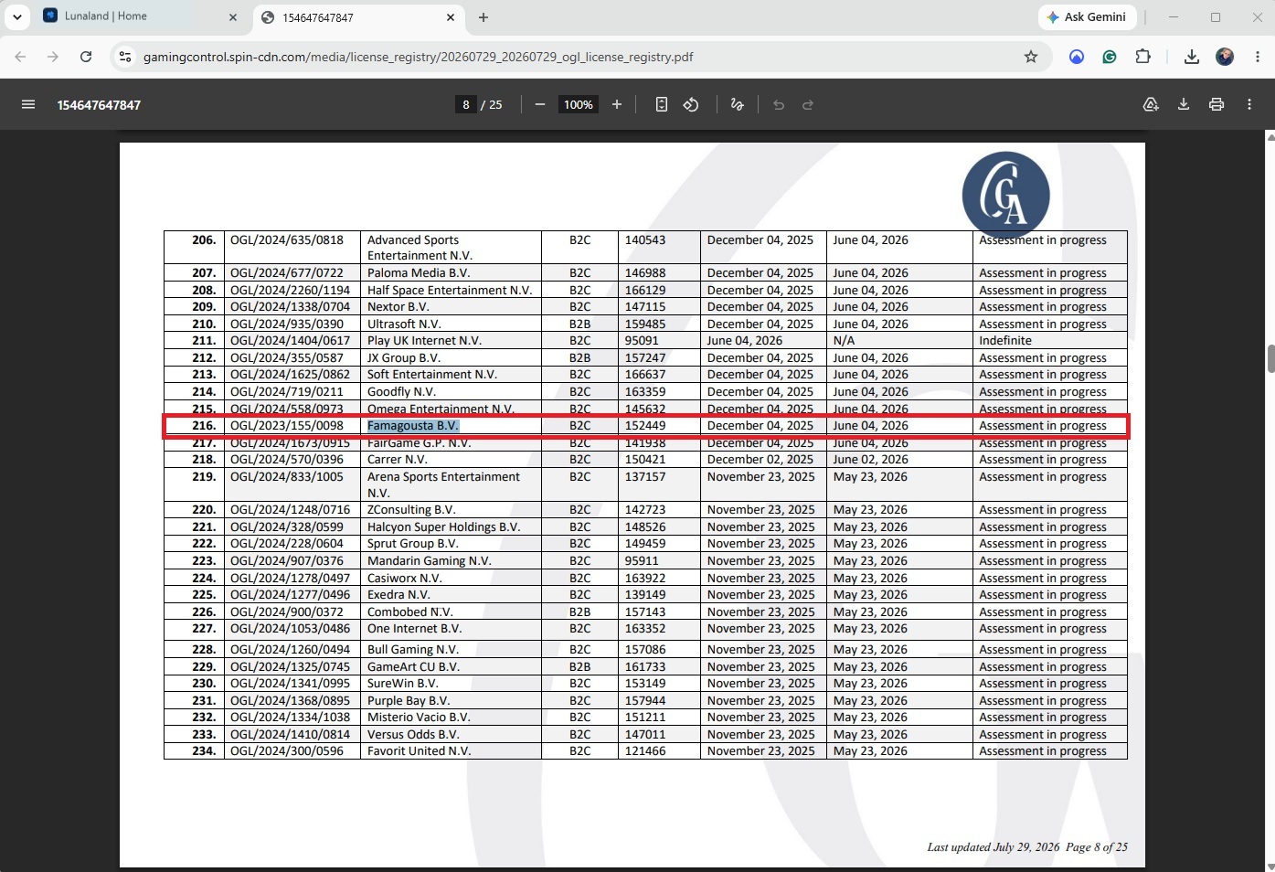Screen dimensions: 1275x872
Task: Rotate the PDF counterclockwise
Action: [691, 104]
